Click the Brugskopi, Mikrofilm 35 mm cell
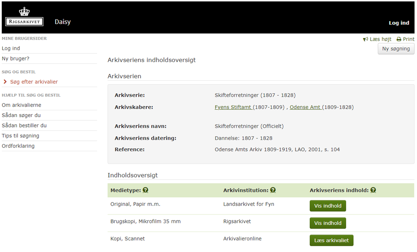 (146, 222)
